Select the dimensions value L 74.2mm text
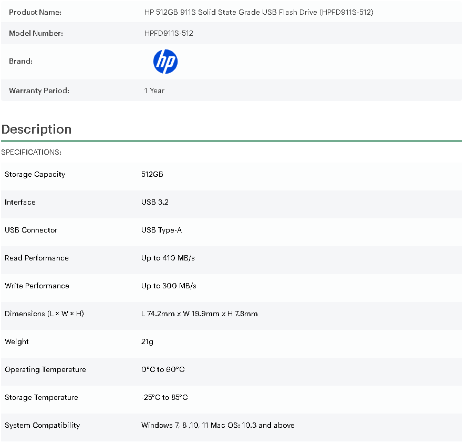This screenshot has height=443, width=466. pos(199,314)
